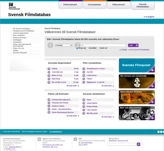
Task: Open the Min lilla syster link
Action: coord(92,113)
